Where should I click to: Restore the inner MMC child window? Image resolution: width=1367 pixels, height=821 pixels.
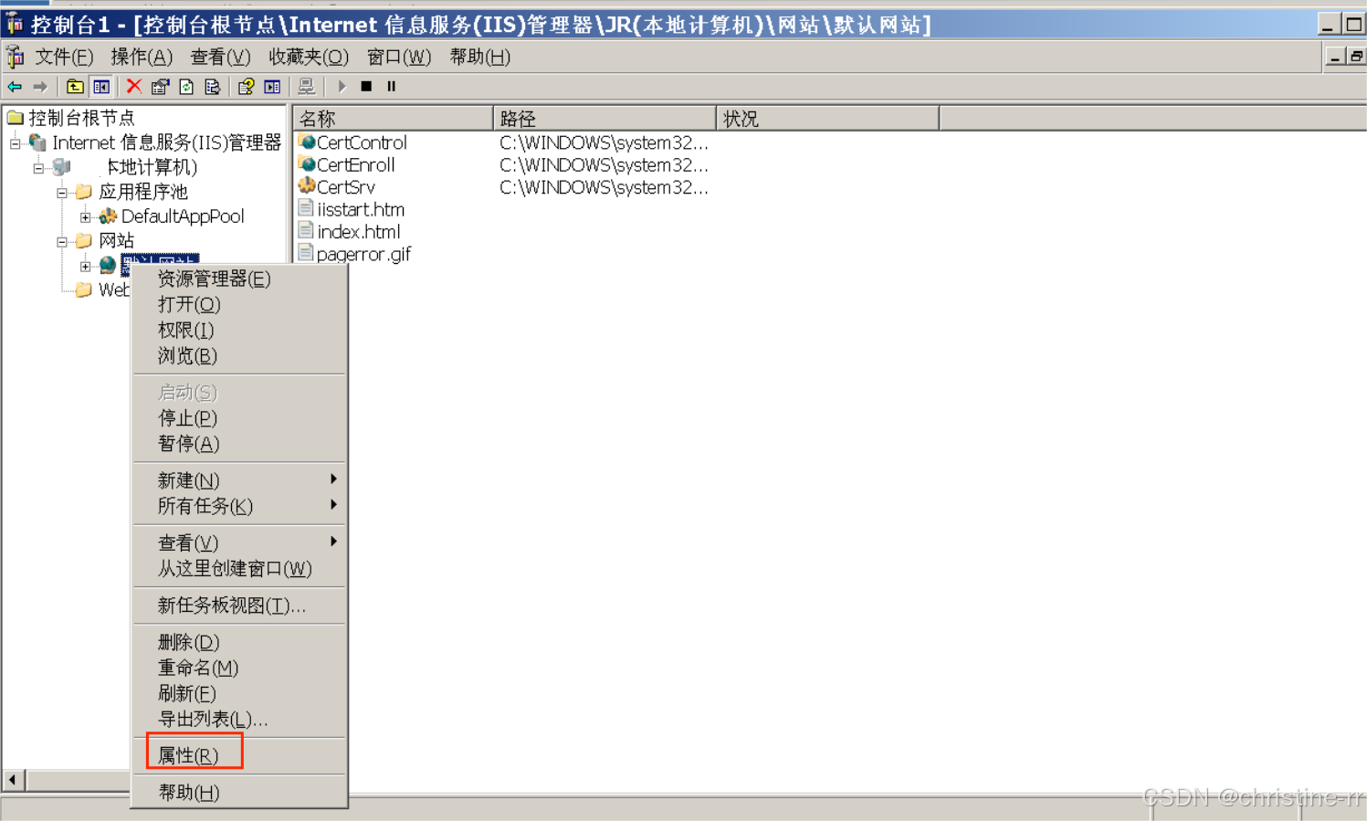click(1356, 57)
